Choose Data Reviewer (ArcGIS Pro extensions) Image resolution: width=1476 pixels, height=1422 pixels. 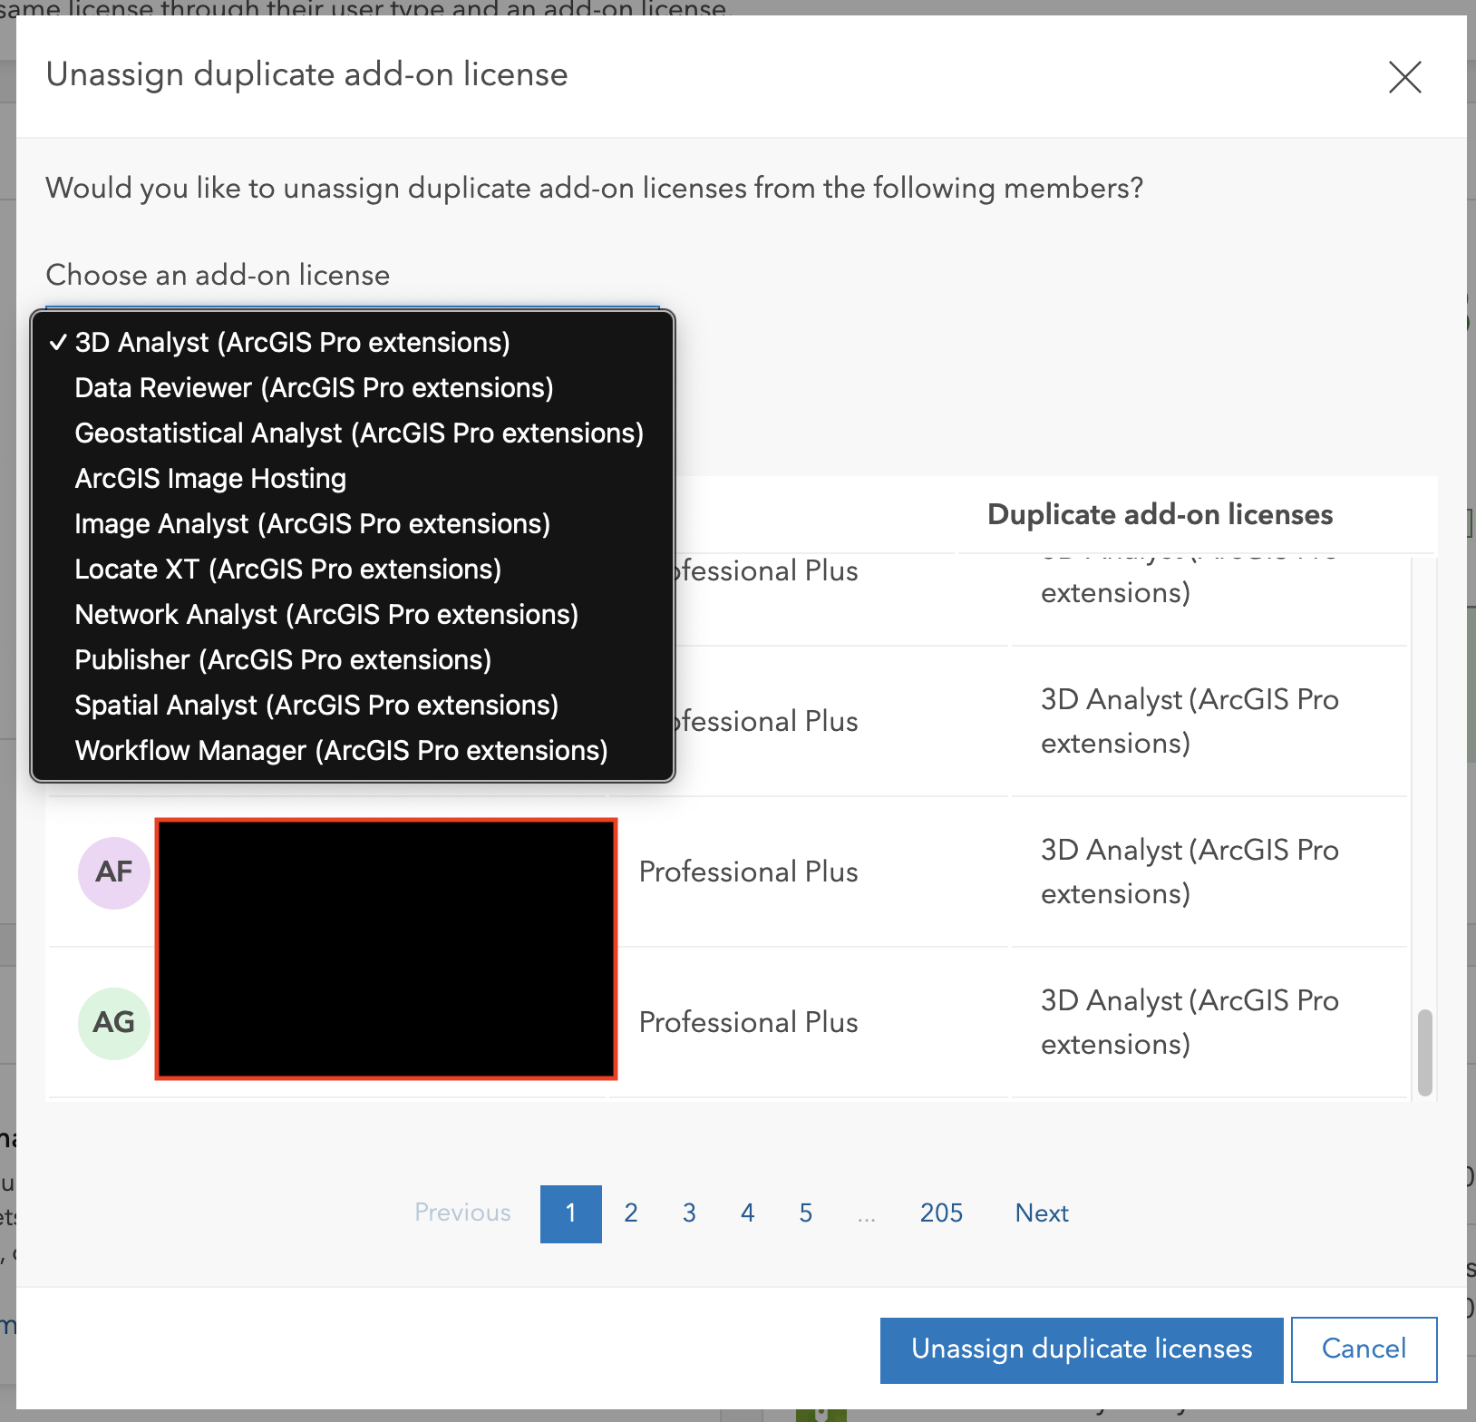point(353,388)
